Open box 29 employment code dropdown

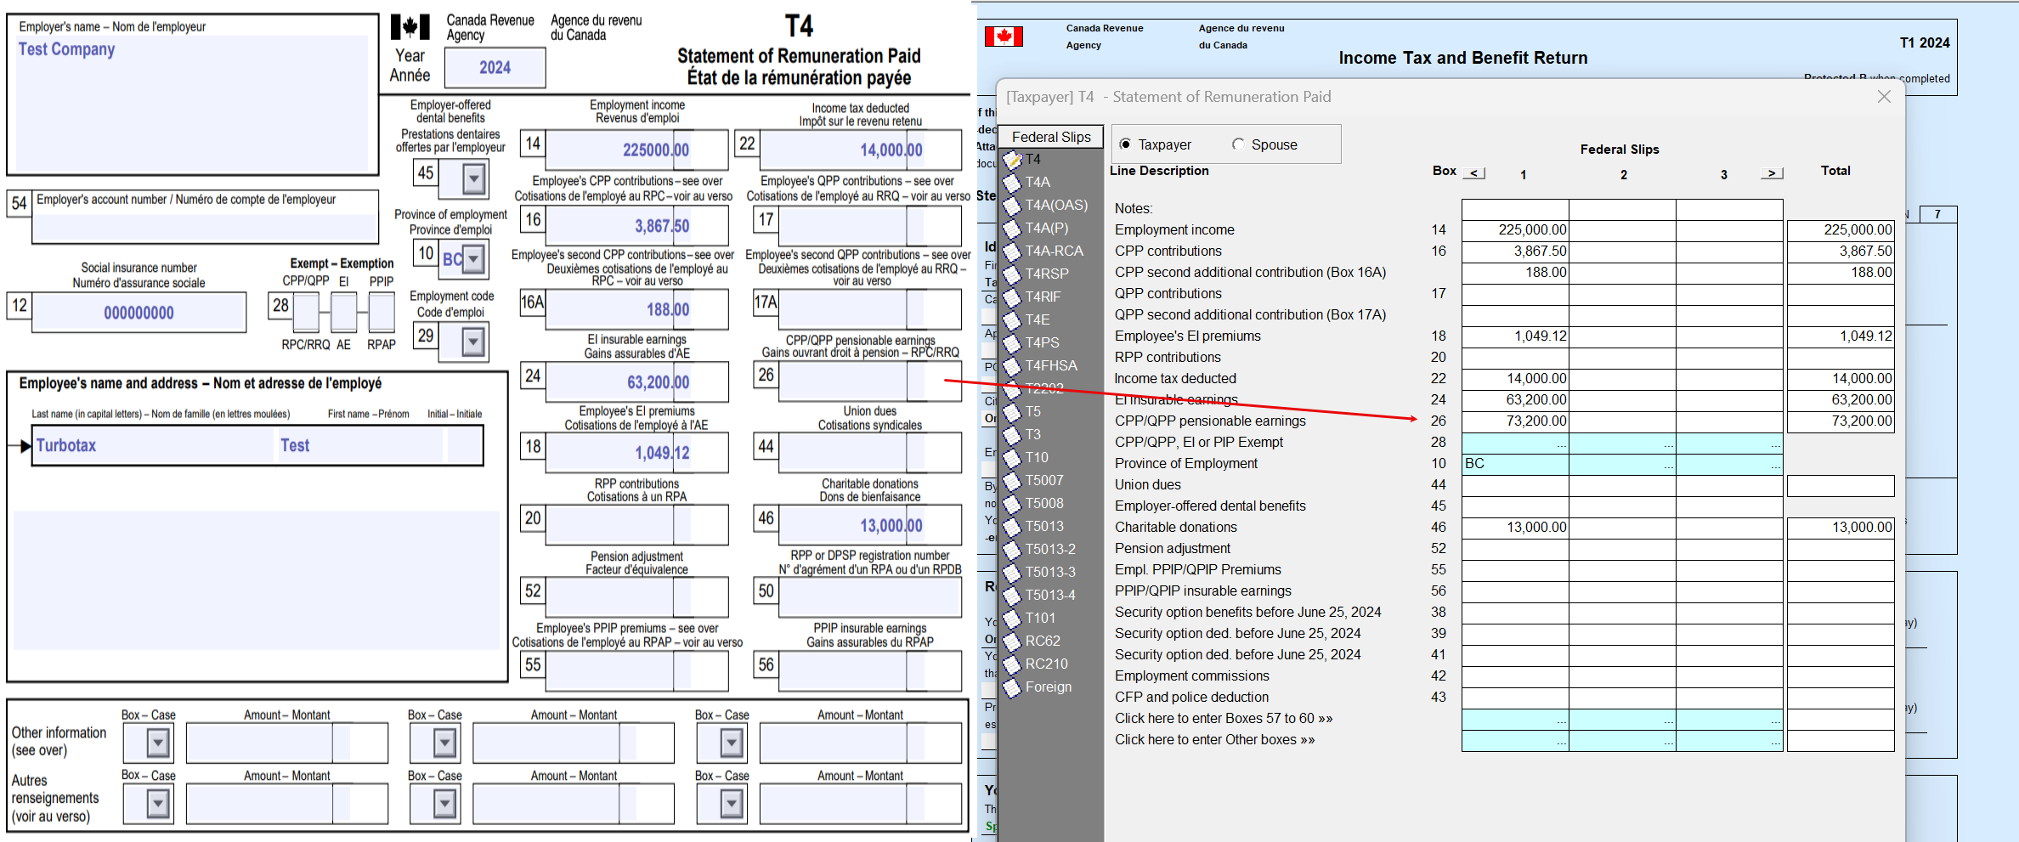point(474,342)
